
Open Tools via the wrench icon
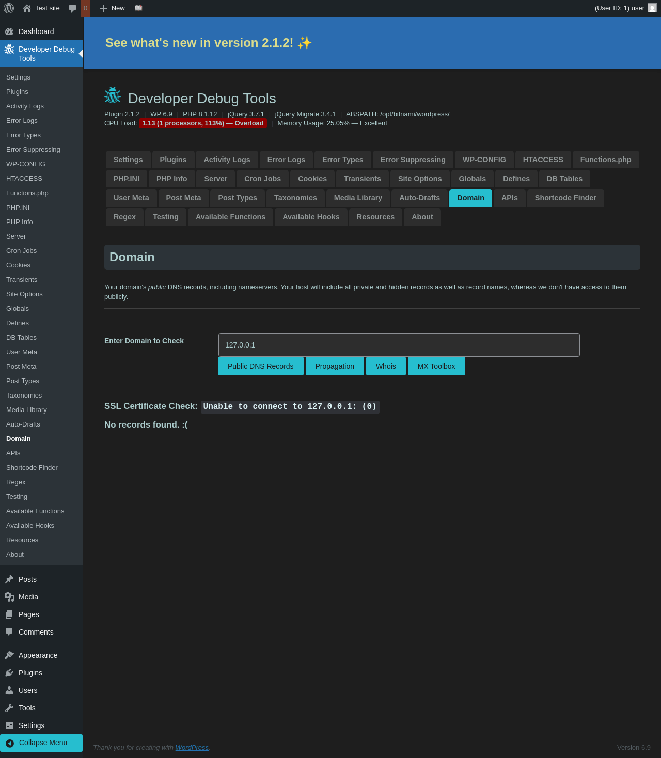(x=9, y=708)
